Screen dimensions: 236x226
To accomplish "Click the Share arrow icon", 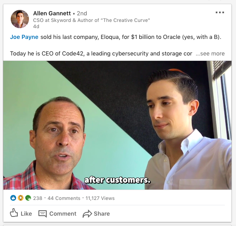I will 87,214.
